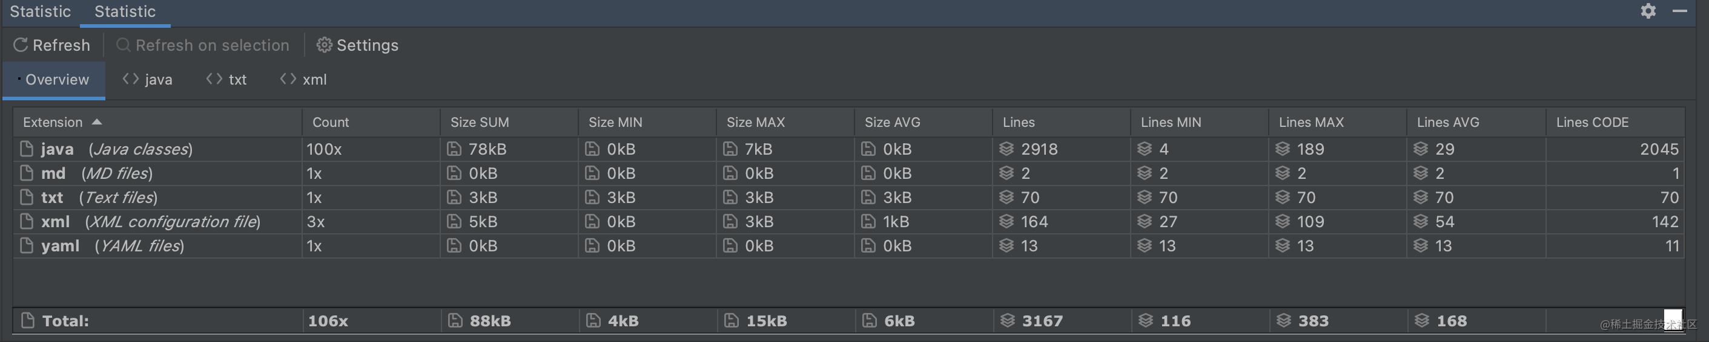The image size is (1709, 342).
Task: Click the code brackets icon on the xml tab
Action: click(x=288, y=79)
